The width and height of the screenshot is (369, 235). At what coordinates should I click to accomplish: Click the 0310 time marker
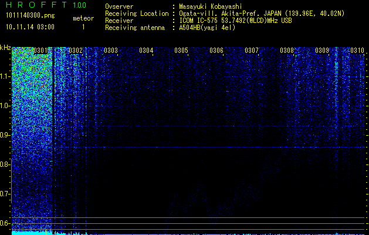coord(357,50)
